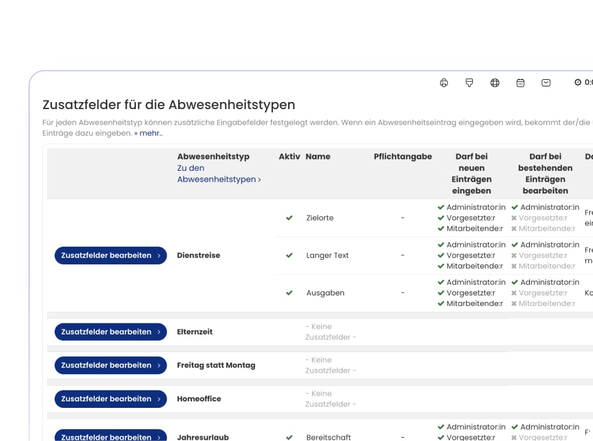The width and height of the screenshot is (593, 441).
Task: Open the envelope messages icon
Action: pyautogui.click(x=546, y=82)
